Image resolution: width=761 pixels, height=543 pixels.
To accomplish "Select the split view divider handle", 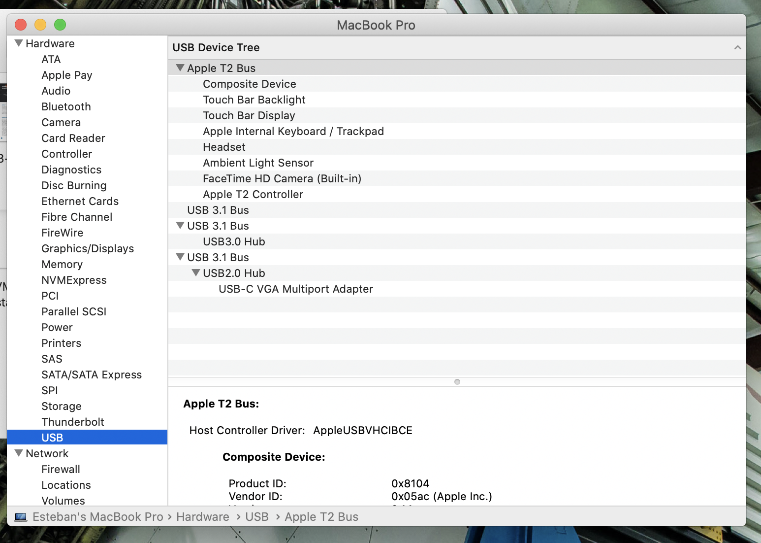I will (x=457, y=382).
